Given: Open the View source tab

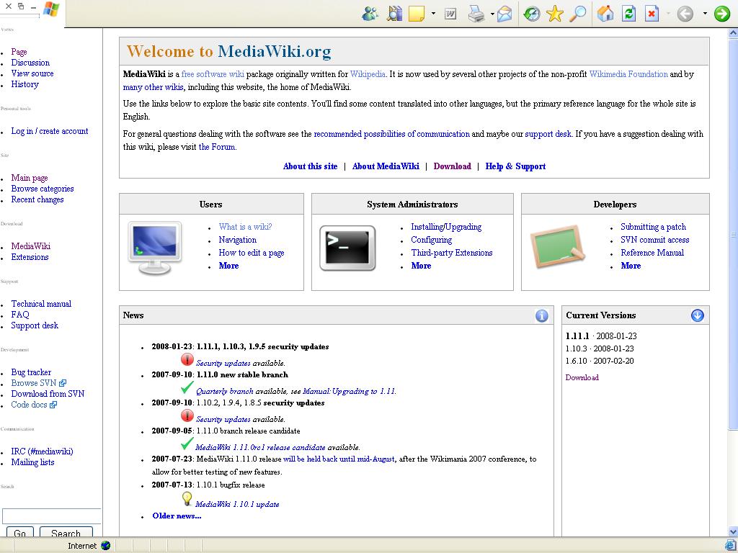Looking at the screenshot, I should (x=32, y=73).
